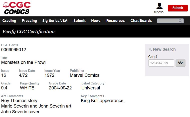Click the title Monsters on the Prowl
This screenshot has width=190, height=117.
[x=23, y=62]
